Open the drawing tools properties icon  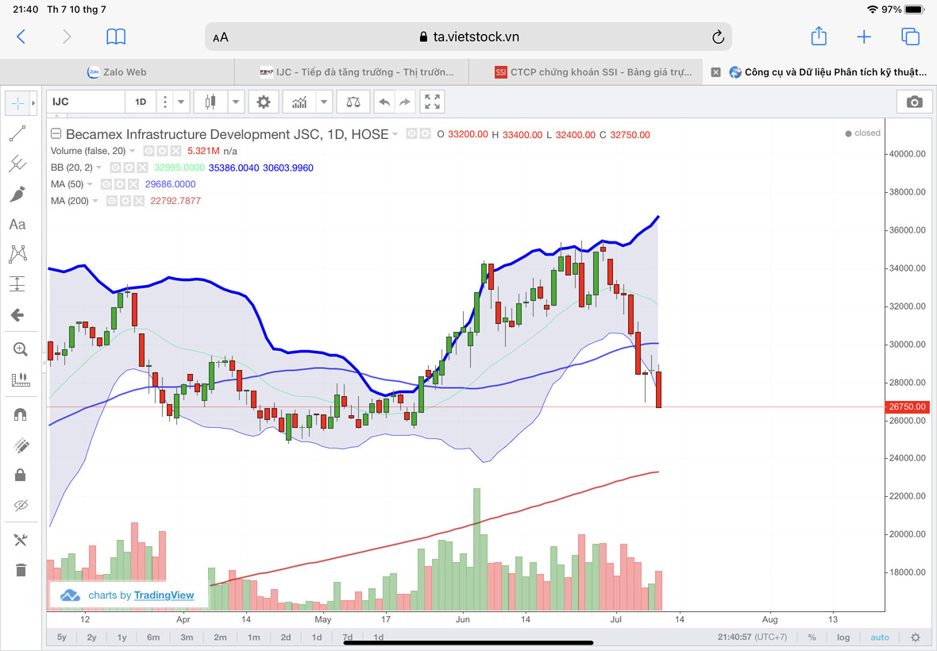tap(21, 540)
